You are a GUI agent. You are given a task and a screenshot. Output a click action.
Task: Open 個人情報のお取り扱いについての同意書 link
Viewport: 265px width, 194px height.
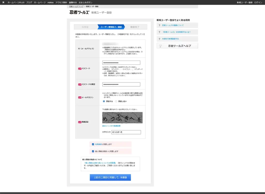coord(100,163)
